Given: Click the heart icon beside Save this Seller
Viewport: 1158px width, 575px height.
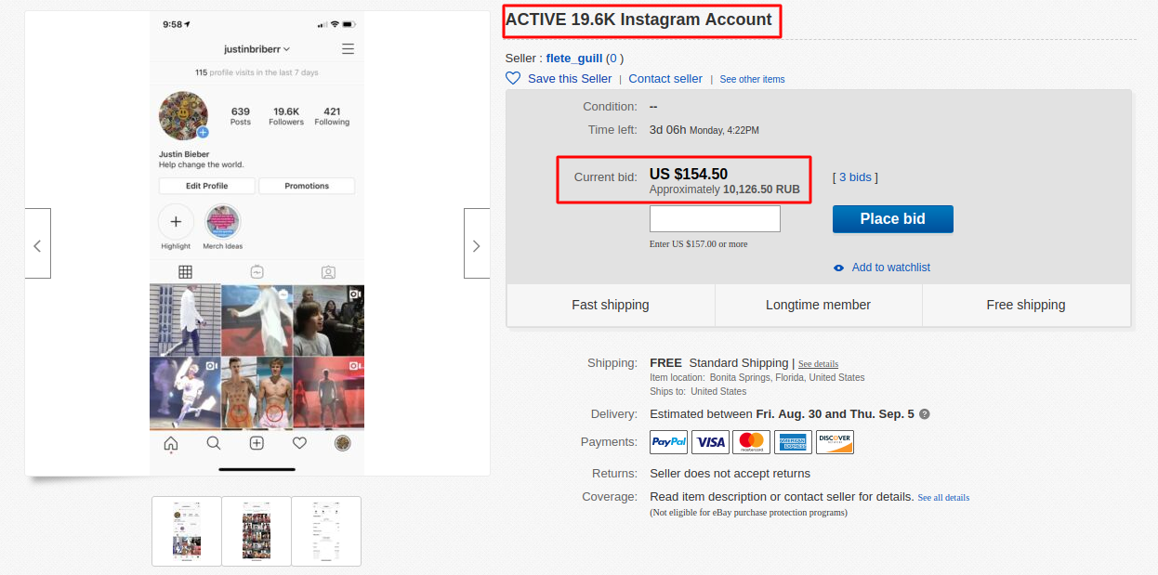Looking at the screenshot, I should 513,78.
